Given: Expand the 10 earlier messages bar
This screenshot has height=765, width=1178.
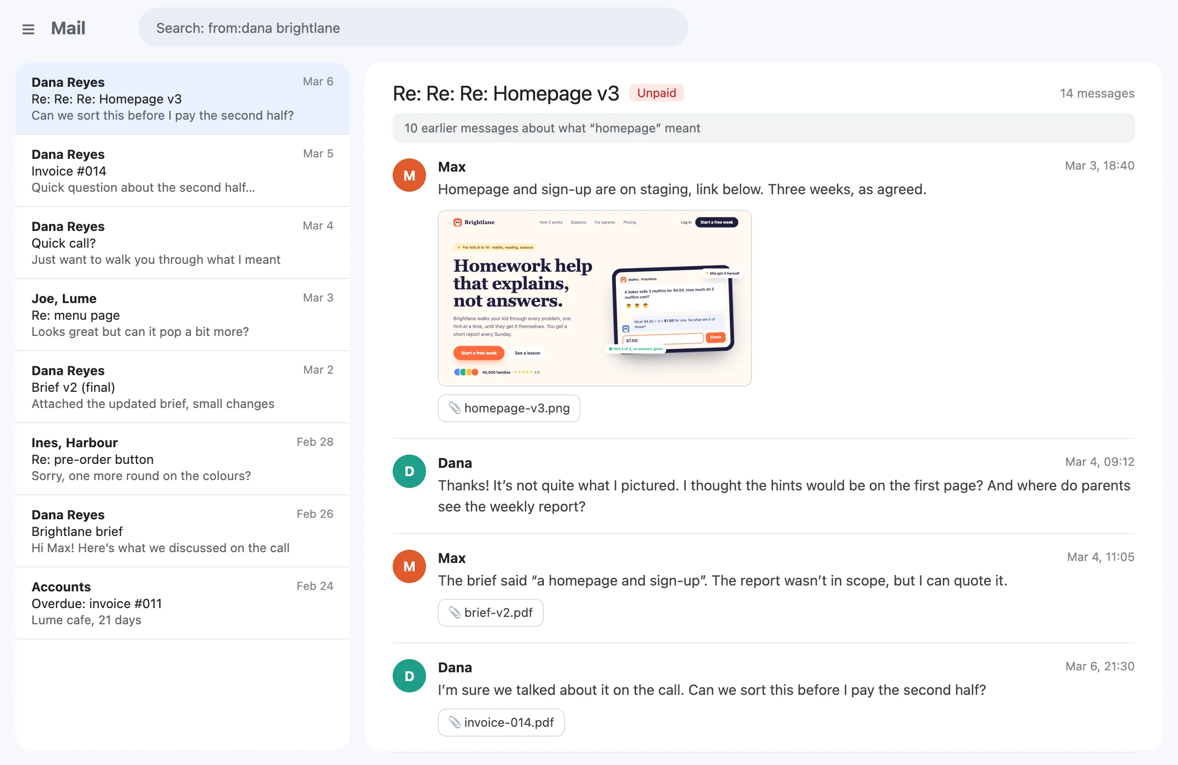Looking at the screenshot, I should (x=763, y=128).
